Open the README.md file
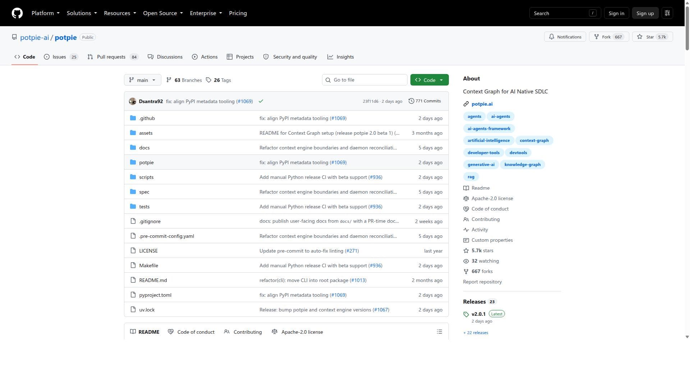The image size is (690, 388). click(x=153, y=281)
